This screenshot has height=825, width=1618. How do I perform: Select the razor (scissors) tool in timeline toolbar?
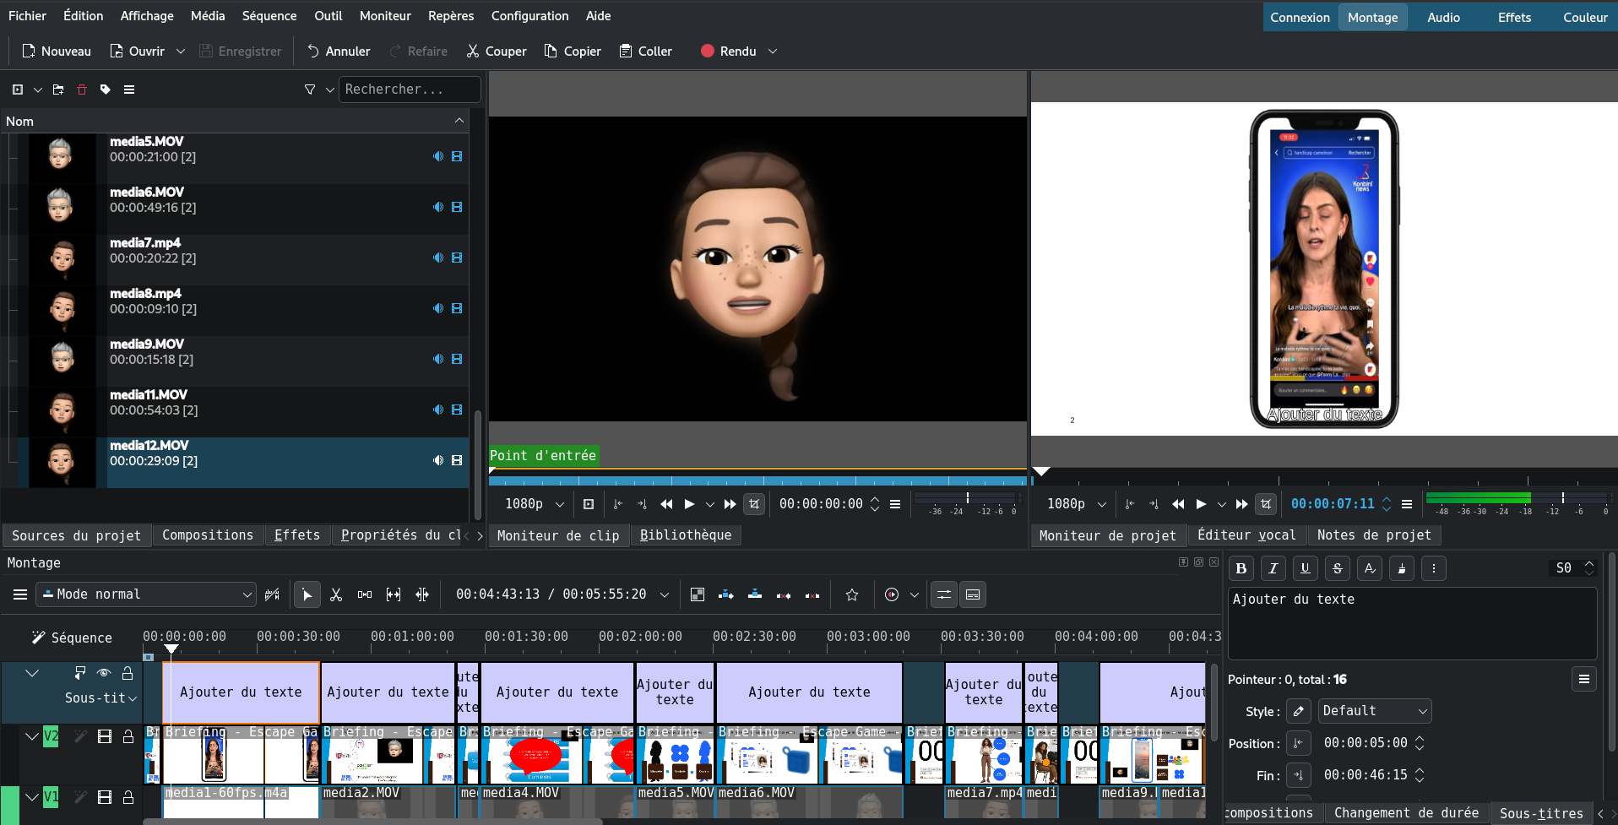pyautogui.click(x=336, y=594)
